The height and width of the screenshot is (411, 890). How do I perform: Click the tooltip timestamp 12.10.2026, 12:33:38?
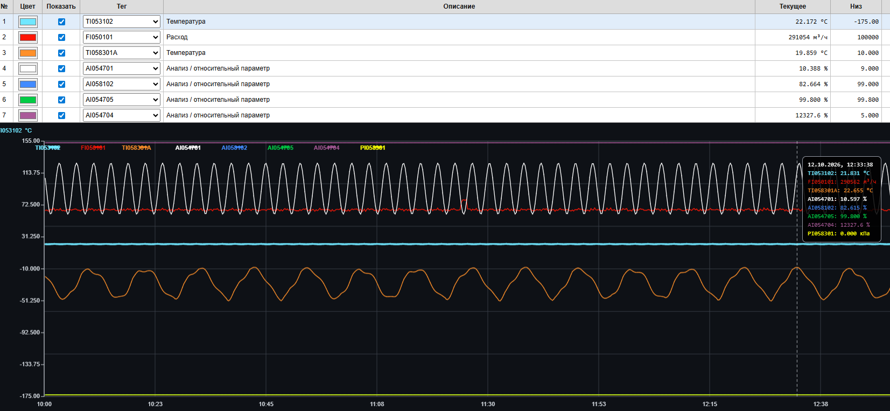tap(840, 165)
